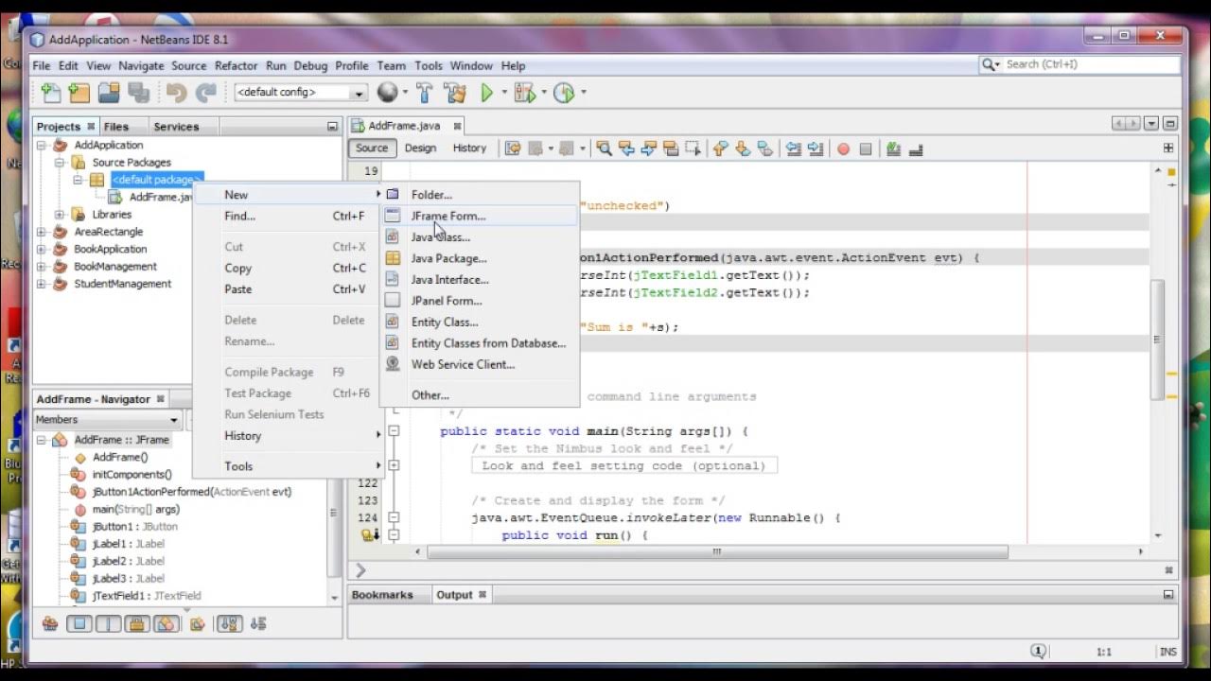
Task: Click the Find Previous Occurrence icon
Action: (x=626, y=148)
